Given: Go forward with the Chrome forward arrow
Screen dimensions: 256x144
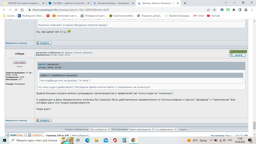Looking at the screenshot, I should pyautogui.click(x=10, y=10).
